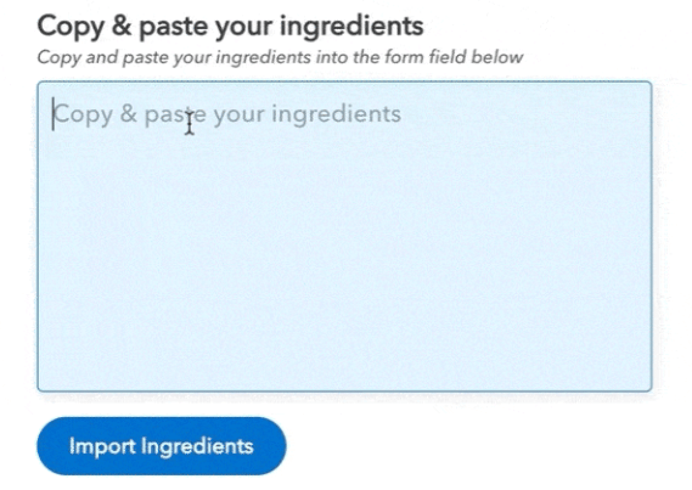Click the placeholder text inside the text area

[227, 114]
